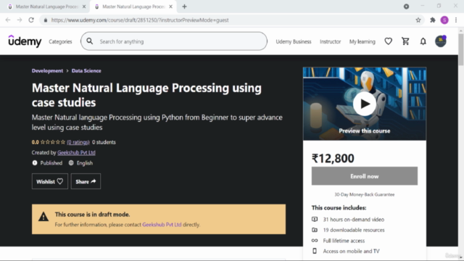Open the user profile avatar

tap(440, 41)
